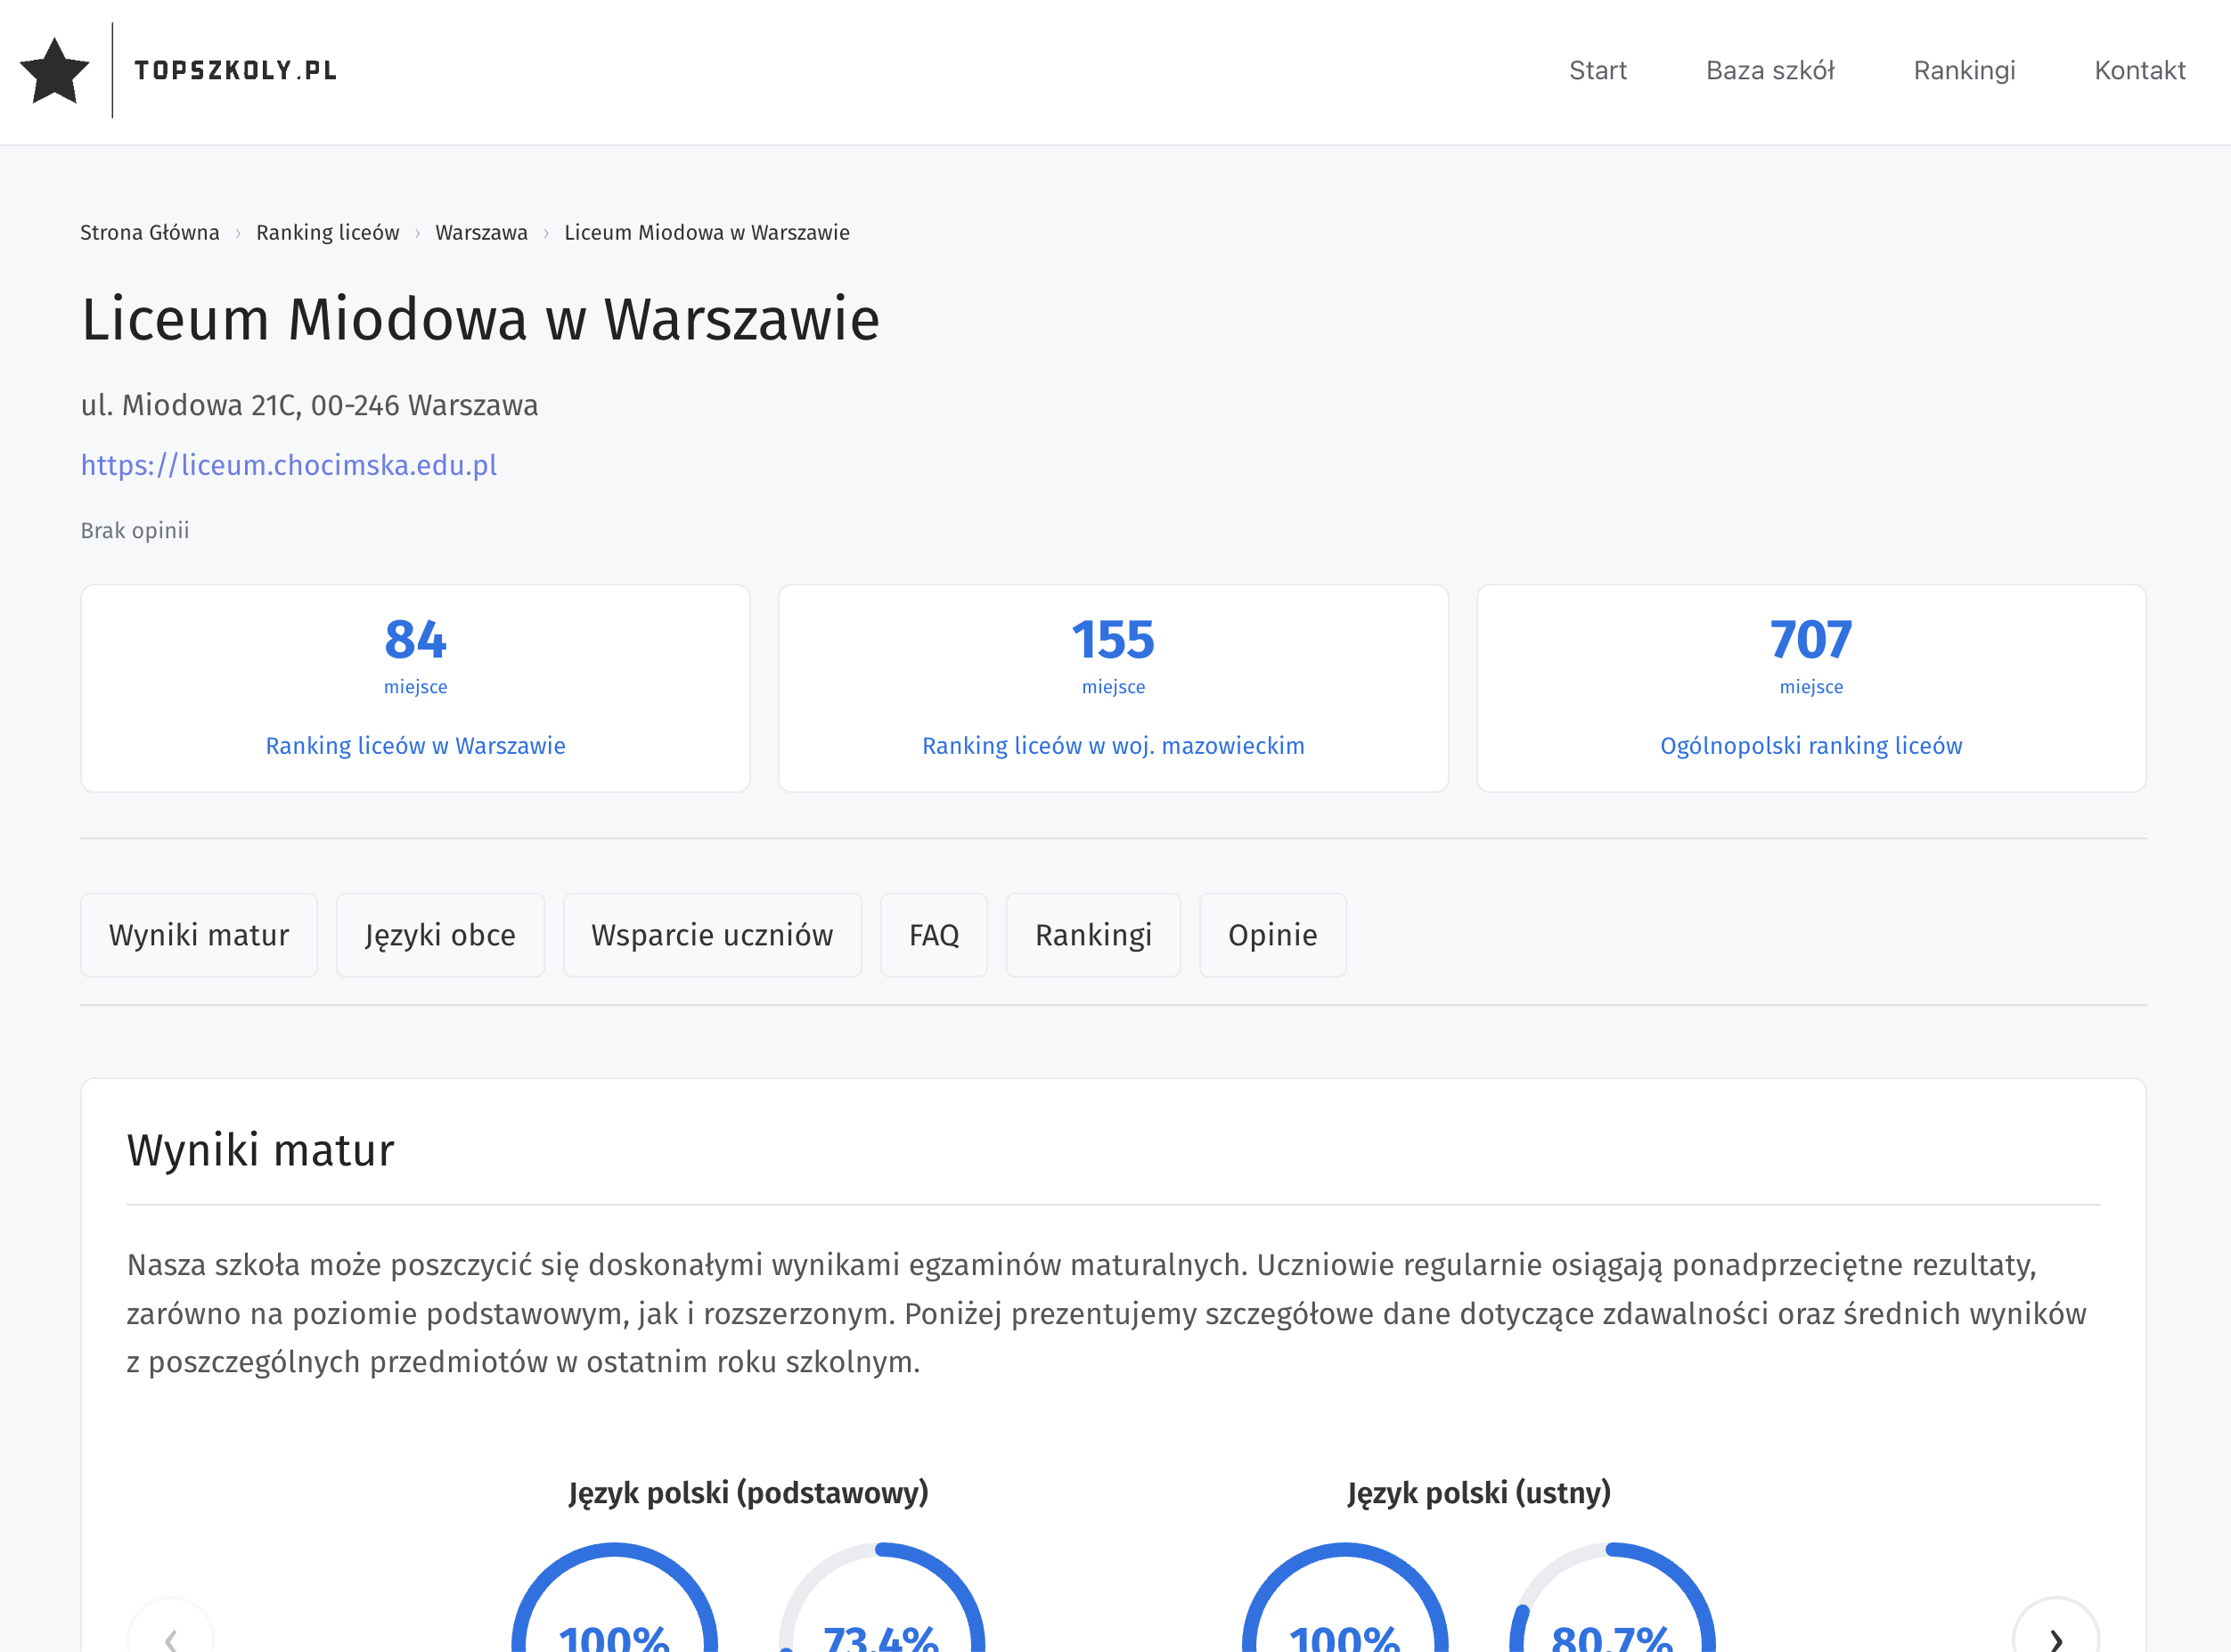This screenshot has width=2231, height=1652.
Task: Open the TOPSZKOLY.PL home logo text
Action: [236, 70]
